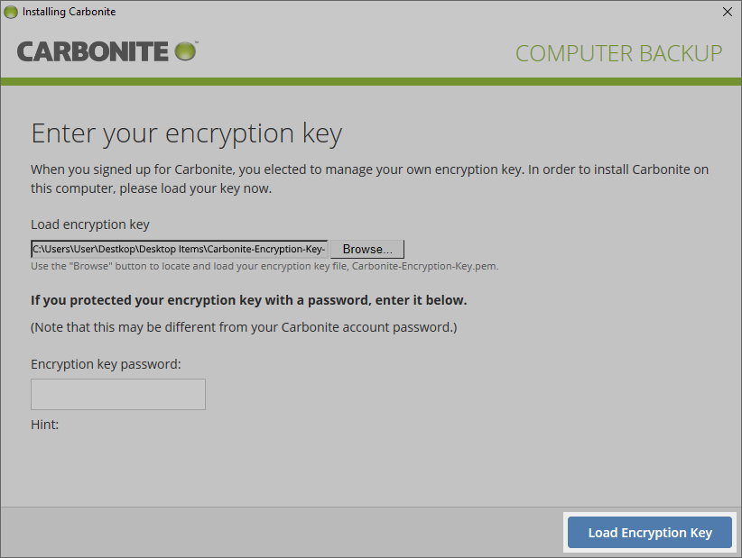The image size is (742, 558).
Task: Click the paragraph about managing your key
Action: pyautogui.click(x=369, y=178)
